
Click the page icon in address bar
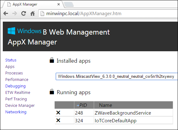pyautogui.click(x=43, y=14)
